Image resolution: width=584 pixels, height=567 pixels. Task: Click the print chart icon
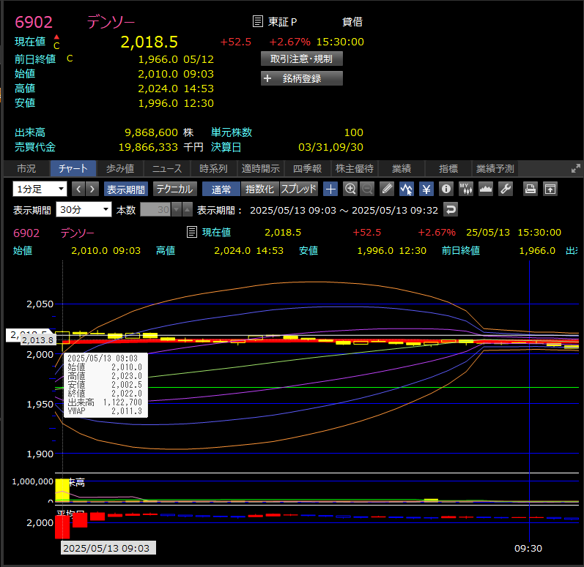[x=531, y=189]
